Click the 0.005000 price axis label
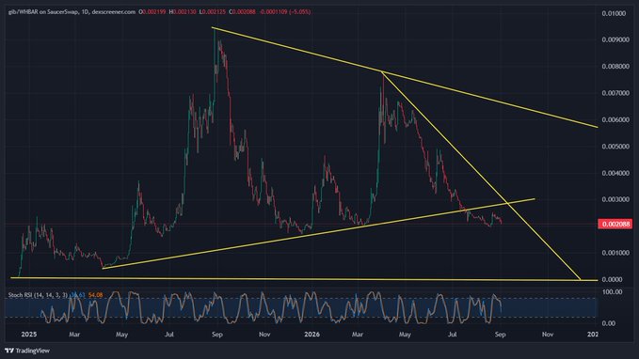The image size is (639, 359). tap(615, 146)
